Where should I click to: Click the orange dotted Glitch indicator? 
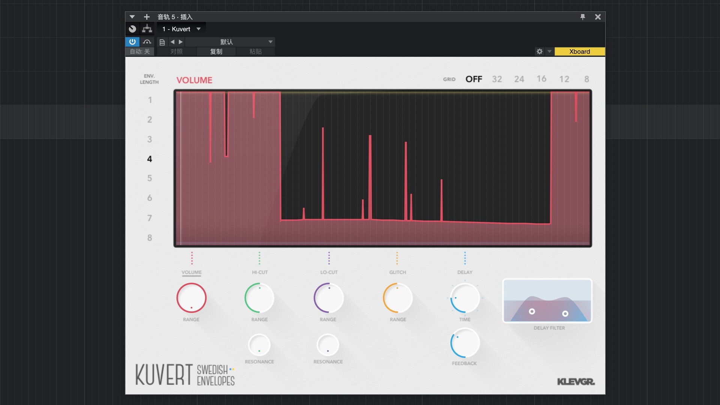pyautogui.click(x=397, y=258)
